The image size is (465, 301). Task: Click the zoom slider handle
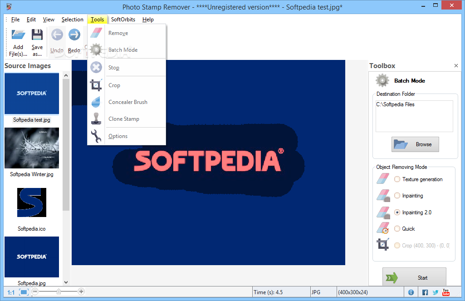[59, 291]
